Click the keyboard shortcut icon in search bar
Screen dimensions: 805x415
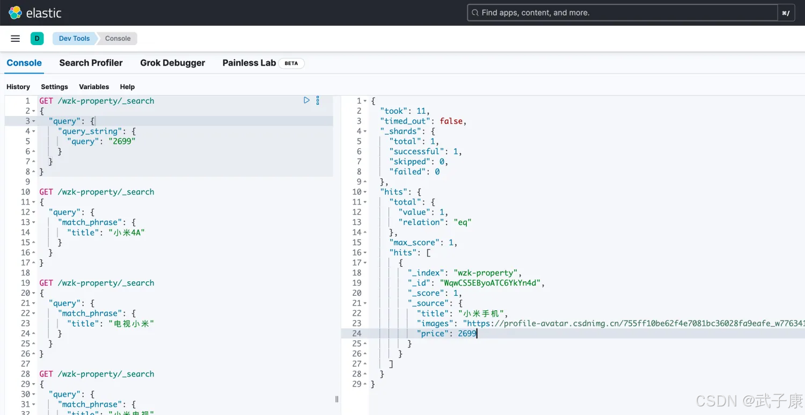[786, 13]
